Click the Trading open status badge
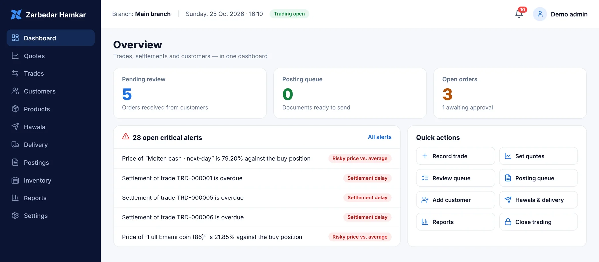Image resolution: width=599 pixels, height=262 pixels. pos(289,14)
